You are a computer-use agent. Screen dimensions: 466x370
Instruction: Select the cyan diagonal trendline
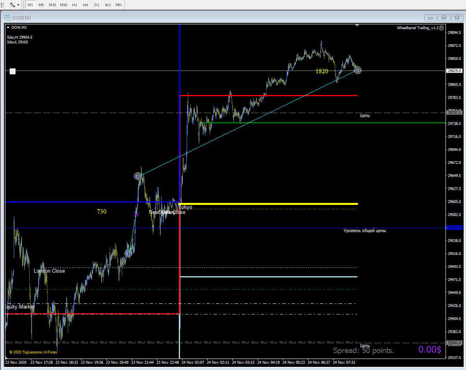[247, 123]
